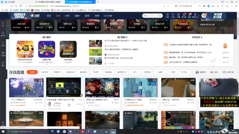Open the community post mentioning 艾玛和泰迪熊

[x=191, y=52]
